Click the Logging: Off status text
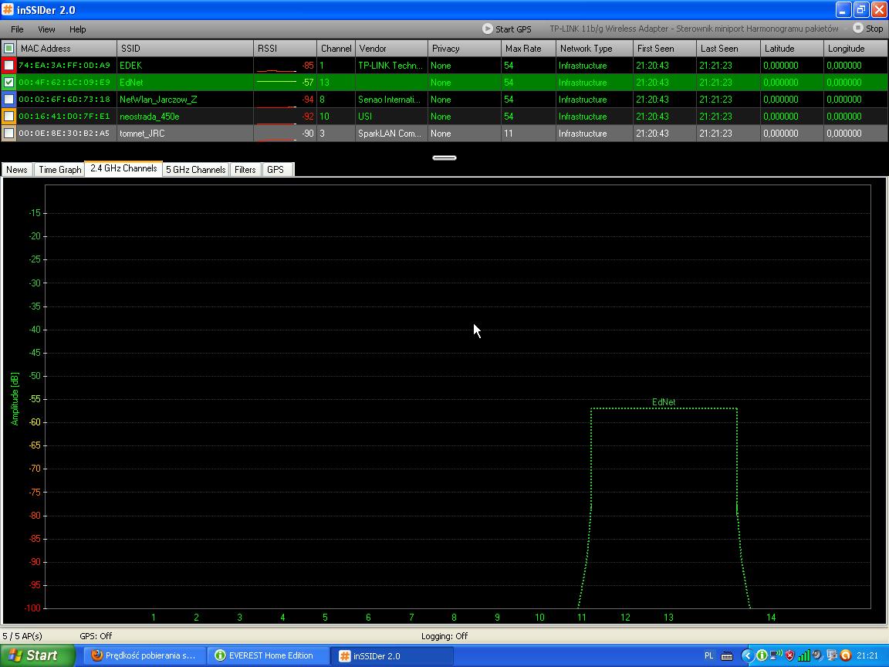Screen dimensions: 889x667 tap(444, 636)
